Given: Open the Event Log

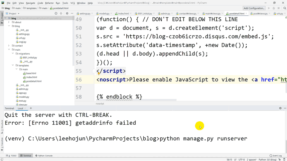Looking at the screenshot, I should pos(276,156).
